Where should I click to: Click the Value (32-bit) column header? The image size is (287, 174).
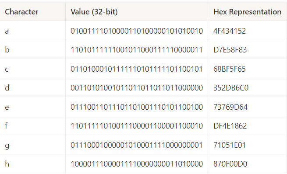tap(94, 12)
